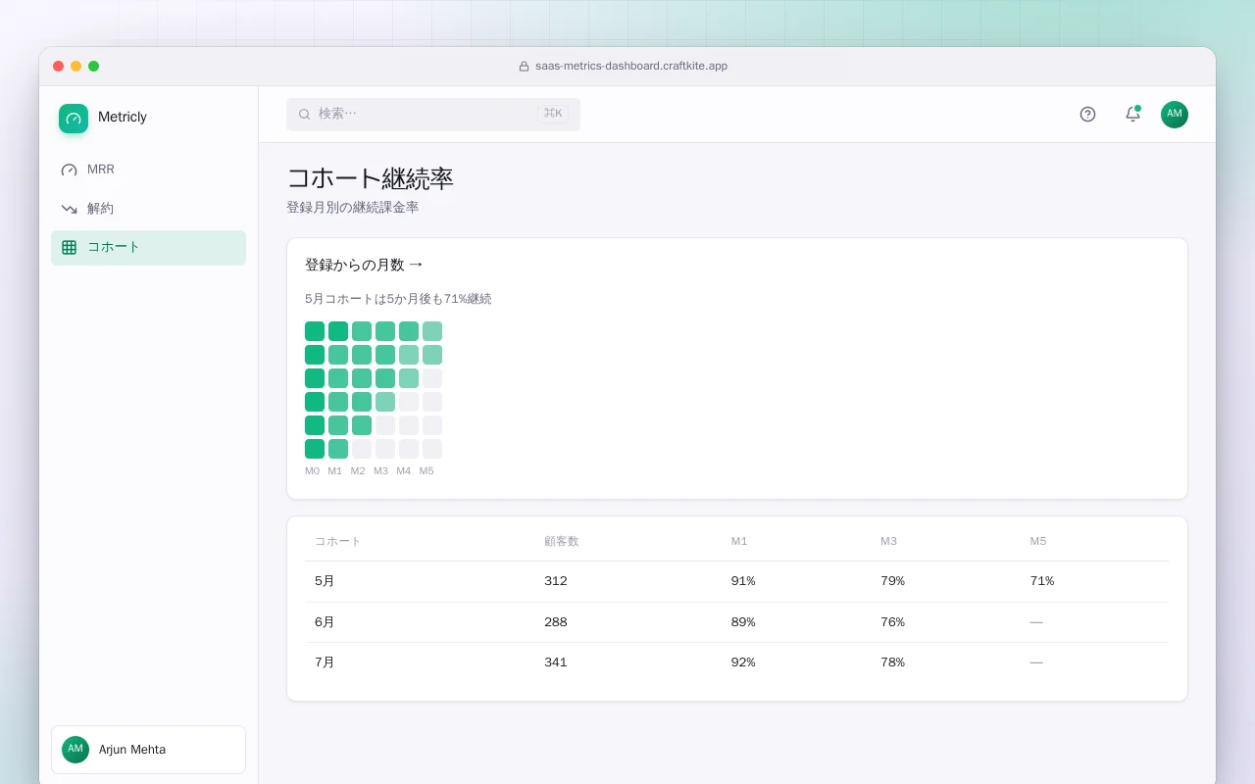Click the 92% retention value
1255x784 pixels.
coord(743,662)
